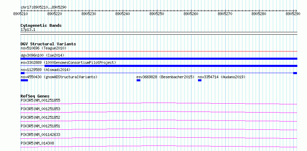Screen dimensions: 307x151
Task: Click ruler position 8905210
Action: 21,14
